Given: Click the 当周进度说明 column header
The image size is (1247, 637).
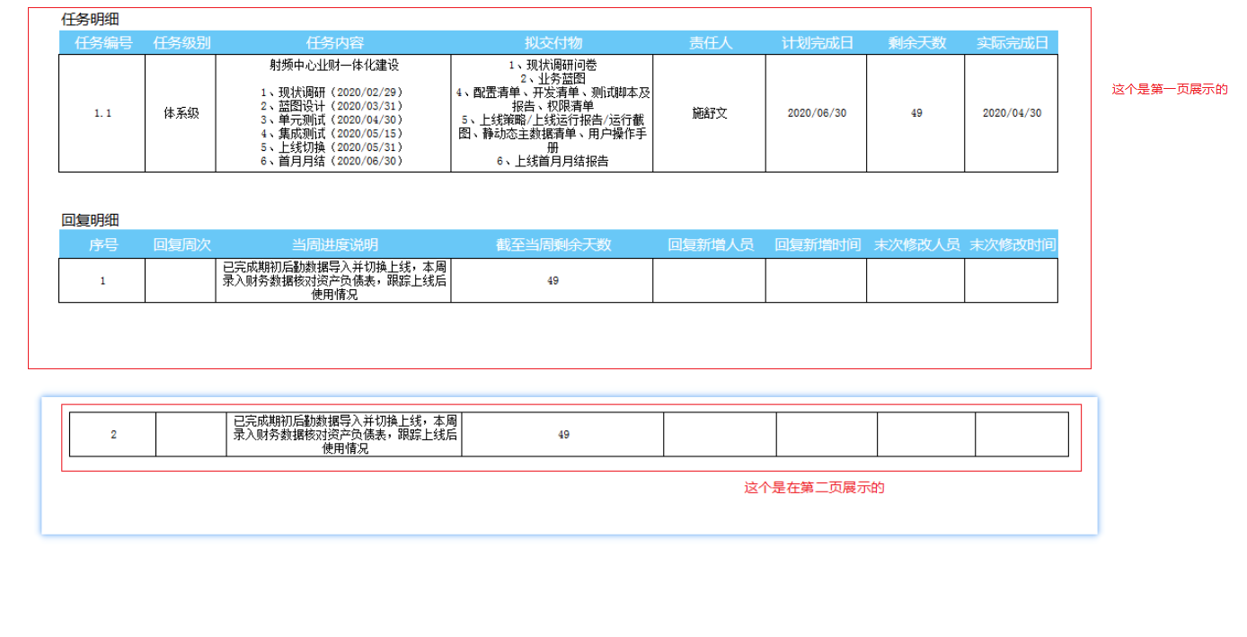Looking at the screenshot, I should 334,244.
